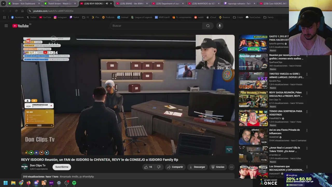332x187 pixels.
Task: Click the video player to pause playback
Action: [128, 95]
